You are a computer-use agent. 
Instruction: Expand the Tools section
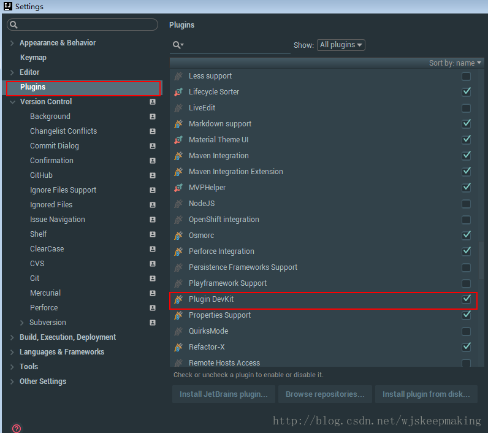click(x=12, y=367)
